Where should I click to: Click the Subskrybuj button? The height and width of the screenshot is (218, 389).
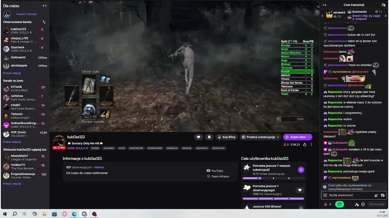point(298,137)
